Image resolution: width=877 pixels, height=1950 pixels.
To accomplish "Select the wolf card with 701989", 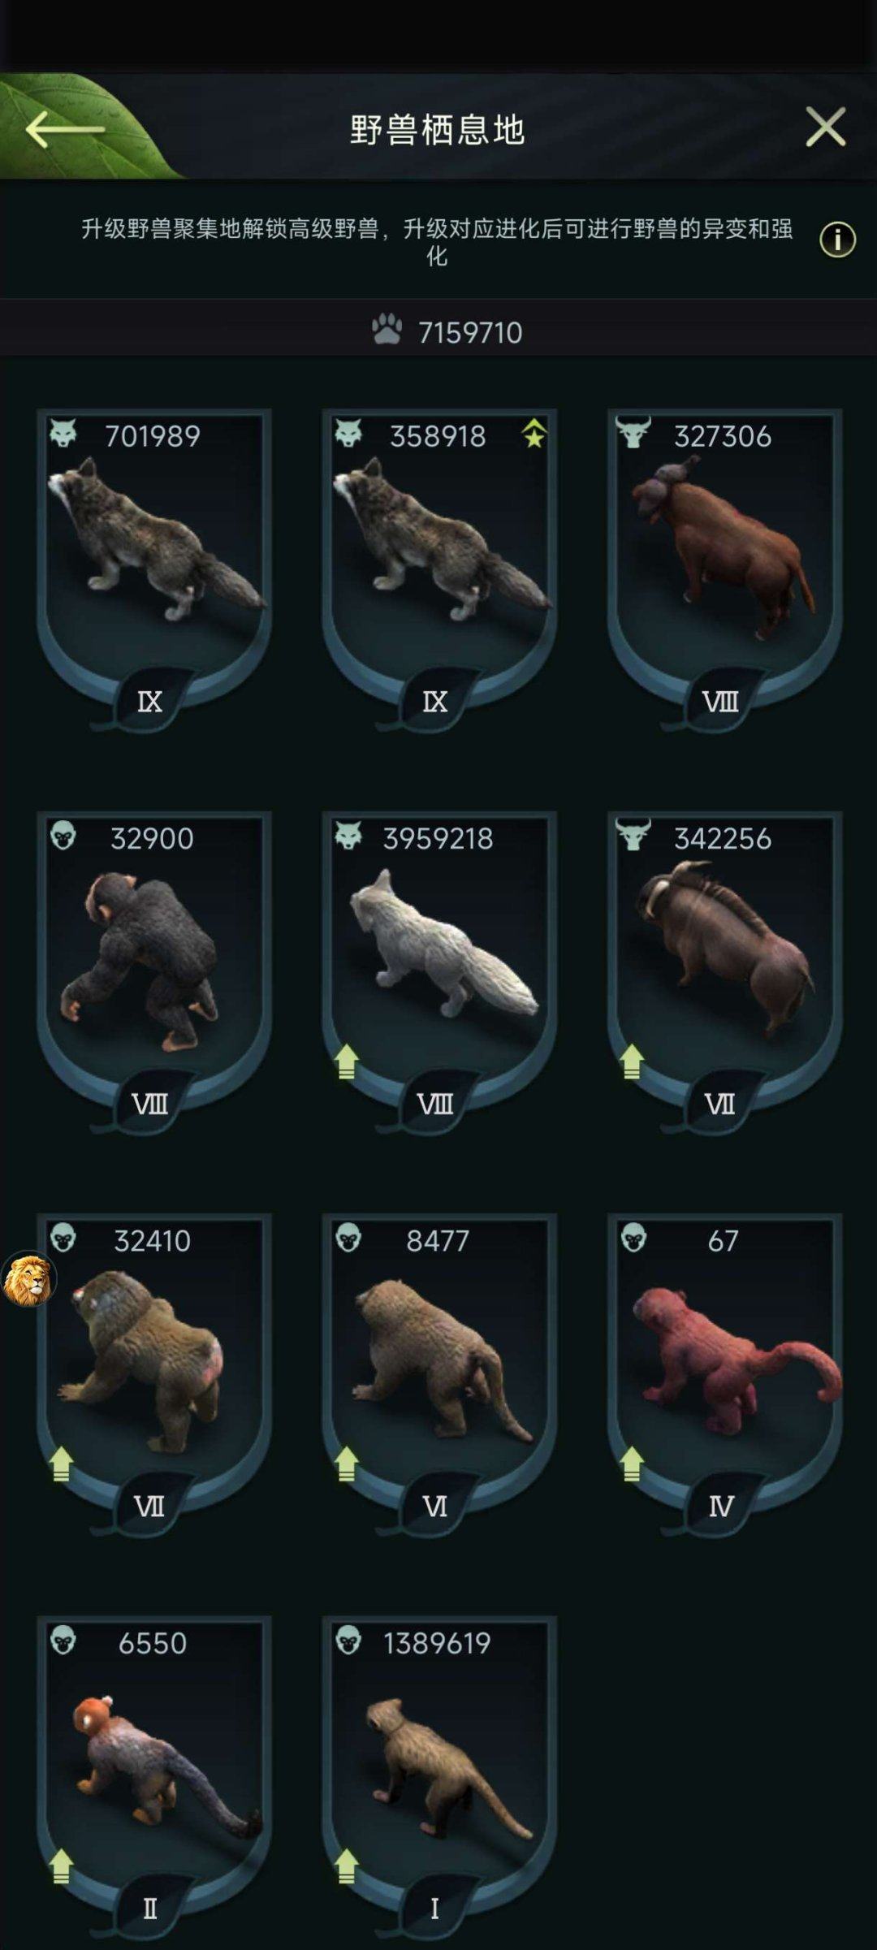I will coord(154,569).
